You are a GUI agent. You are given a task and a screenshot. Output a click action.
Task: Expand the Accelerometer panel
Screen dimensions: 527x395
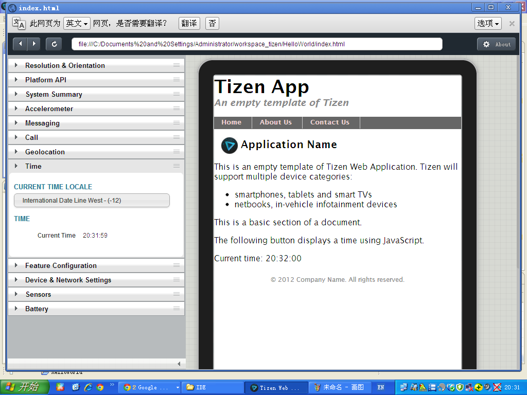click(96, 109)
